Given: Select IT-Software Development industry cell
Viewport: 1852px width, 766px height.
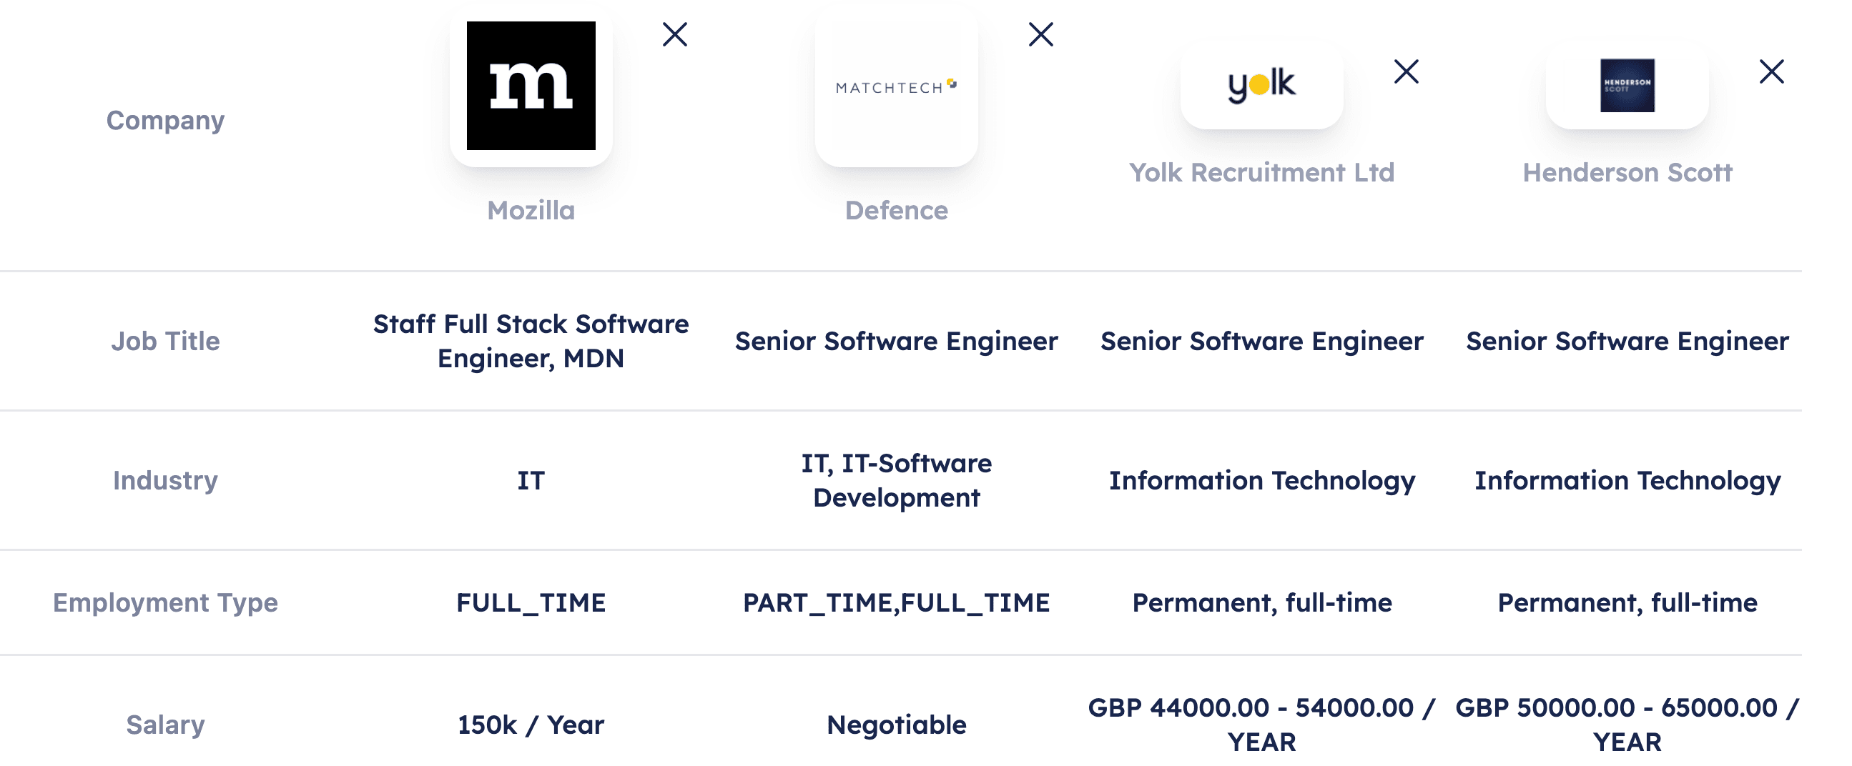Looking at the screenshot, I should 896,480.
